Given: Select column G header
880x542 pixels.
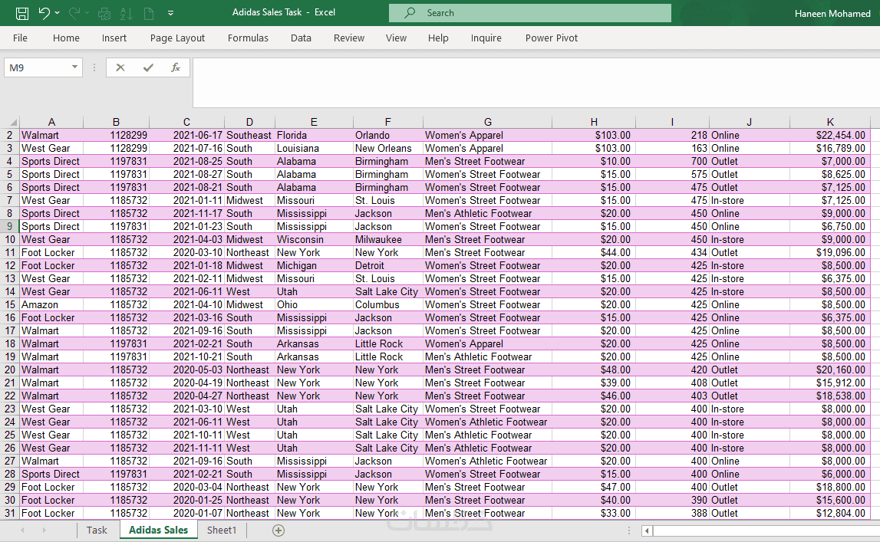Looking at the screenshot, I should click(x=488, y=122).
